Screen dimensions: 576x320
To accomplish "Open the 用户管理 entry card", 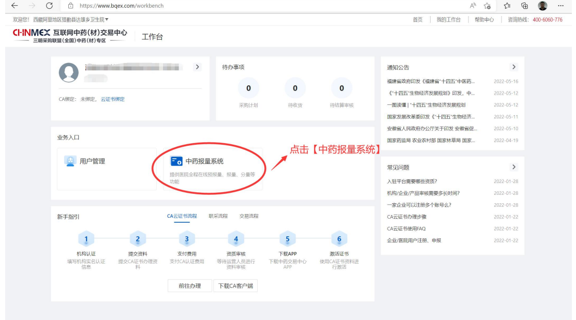I will click(x=107, y=169).
